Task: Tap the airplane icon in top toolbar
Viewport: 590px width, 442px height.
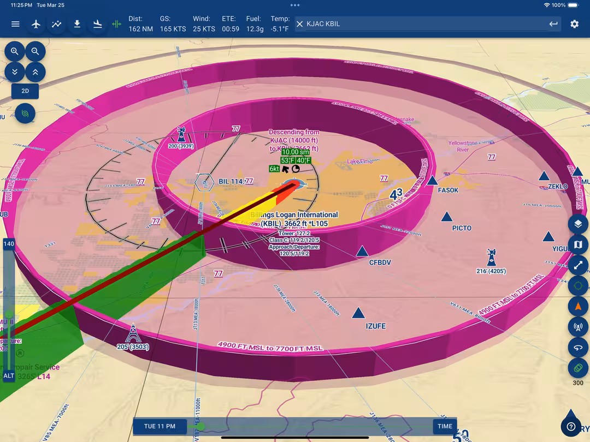Action: coord(36,24)
